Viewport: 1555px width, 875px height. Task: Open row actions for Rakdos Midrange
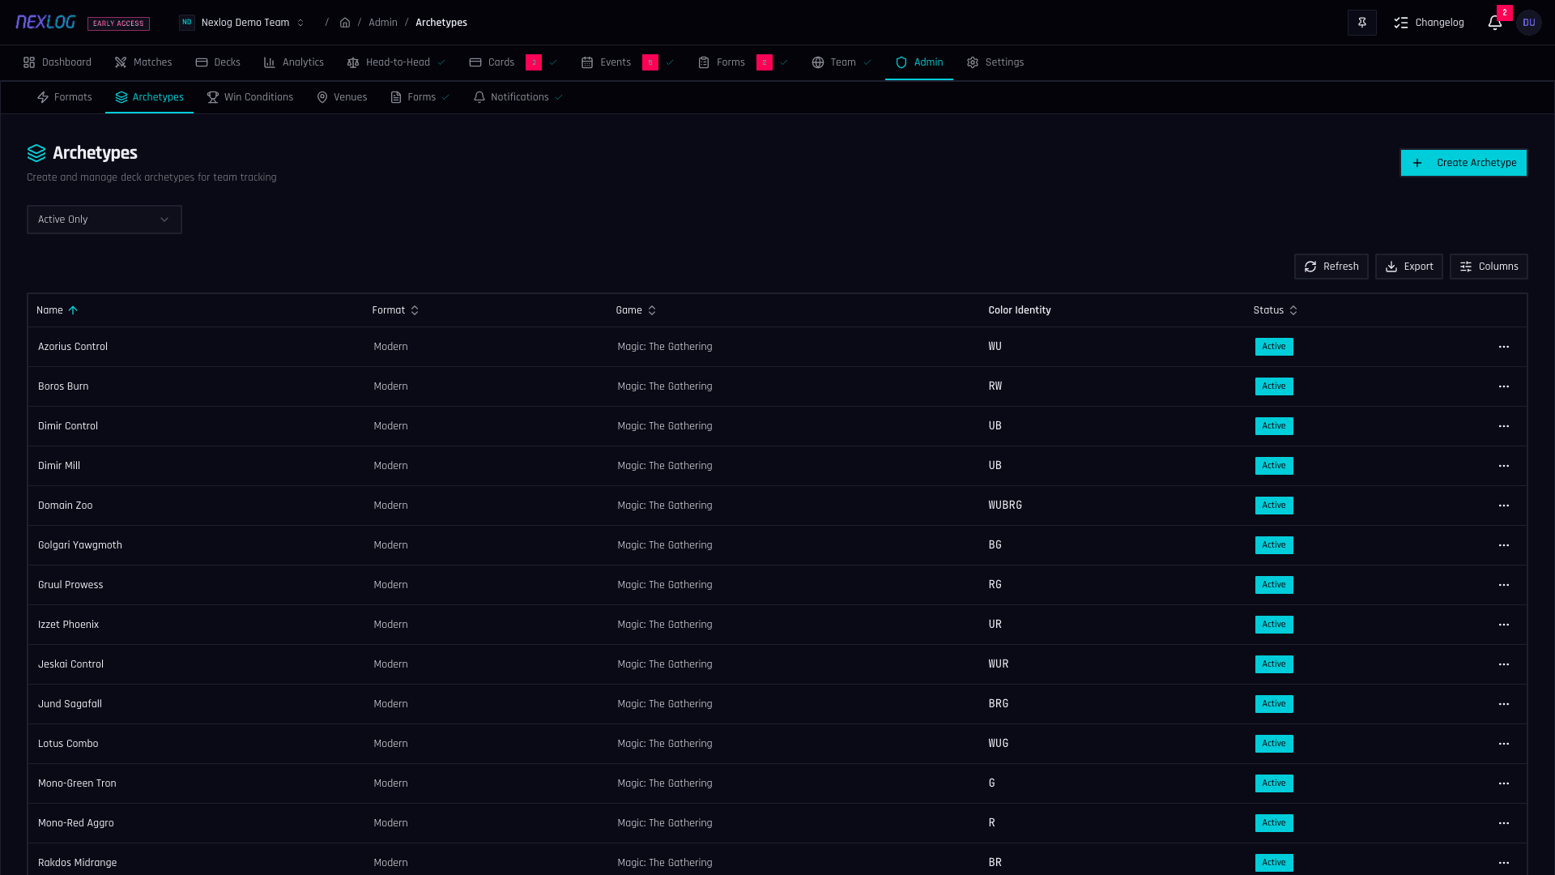(x=1504, y=863)
